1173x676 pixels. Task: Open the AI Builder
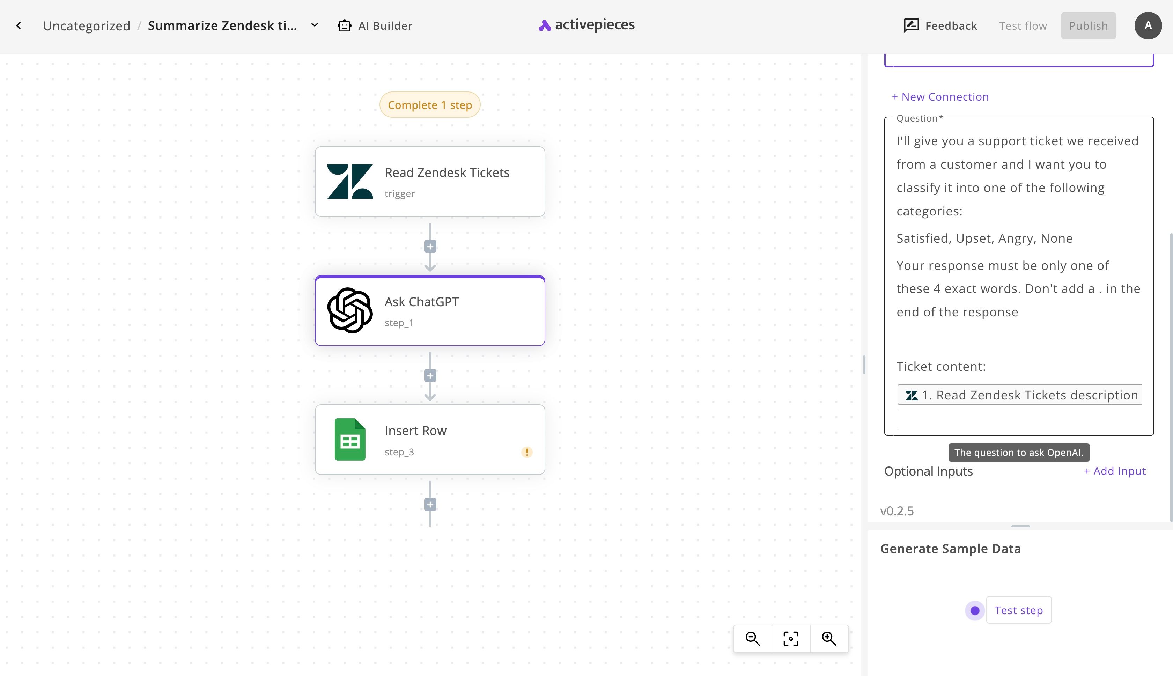pos(375,26)
